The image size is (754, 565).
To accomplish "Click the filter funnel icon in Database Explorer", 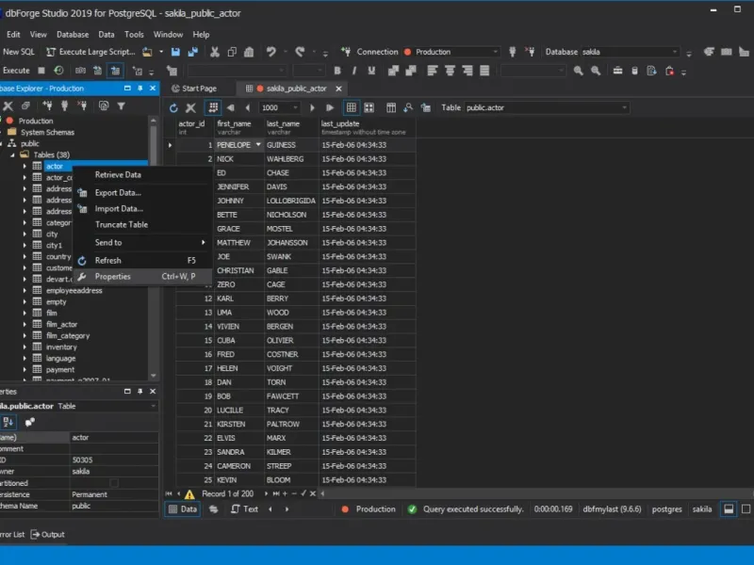I will point(122,105).
